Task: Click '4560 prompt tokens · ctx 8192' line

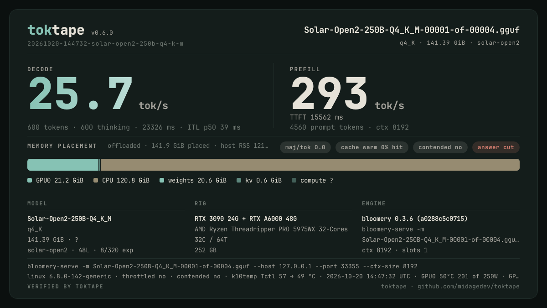Action: (x=349, y=127)
